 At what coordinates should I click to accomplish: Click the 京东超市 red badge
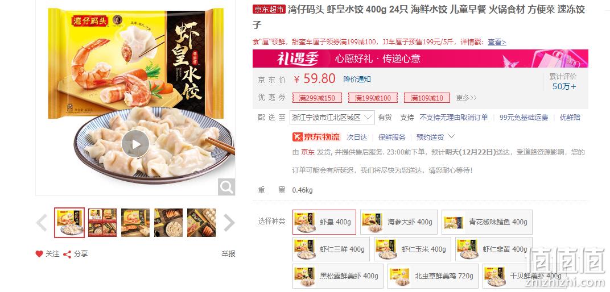pos(269,9)
